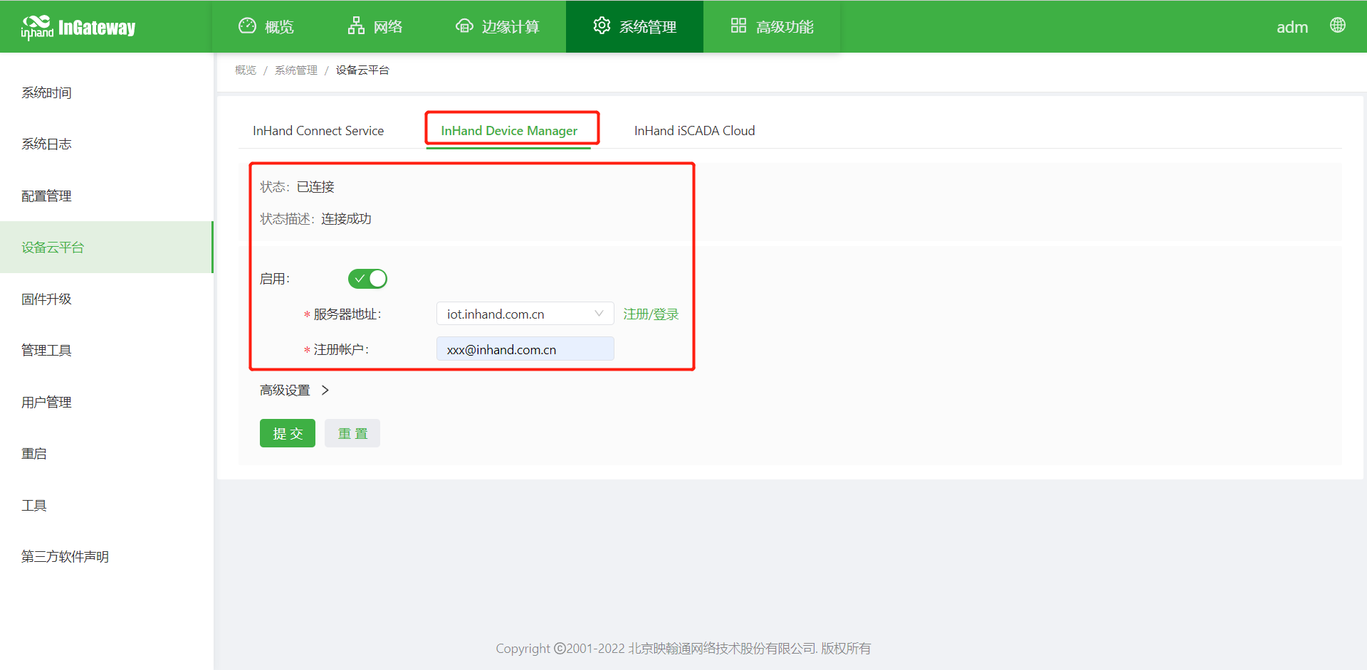Open the 概览 top menu
The height and width of the screenshot is (670, 1367).
coord(266,26)
